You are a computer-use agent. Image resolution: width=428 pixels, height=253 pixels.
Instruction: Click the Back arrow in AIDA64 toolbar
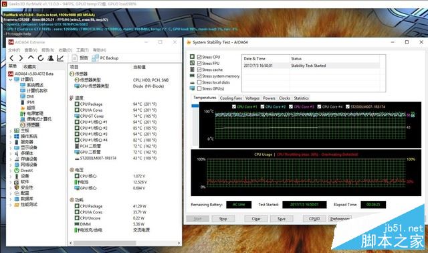11,58
